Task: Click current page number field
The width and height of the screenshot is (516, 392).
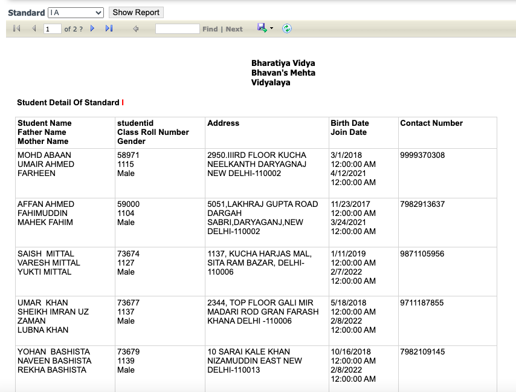Action: tap(53, 29)
